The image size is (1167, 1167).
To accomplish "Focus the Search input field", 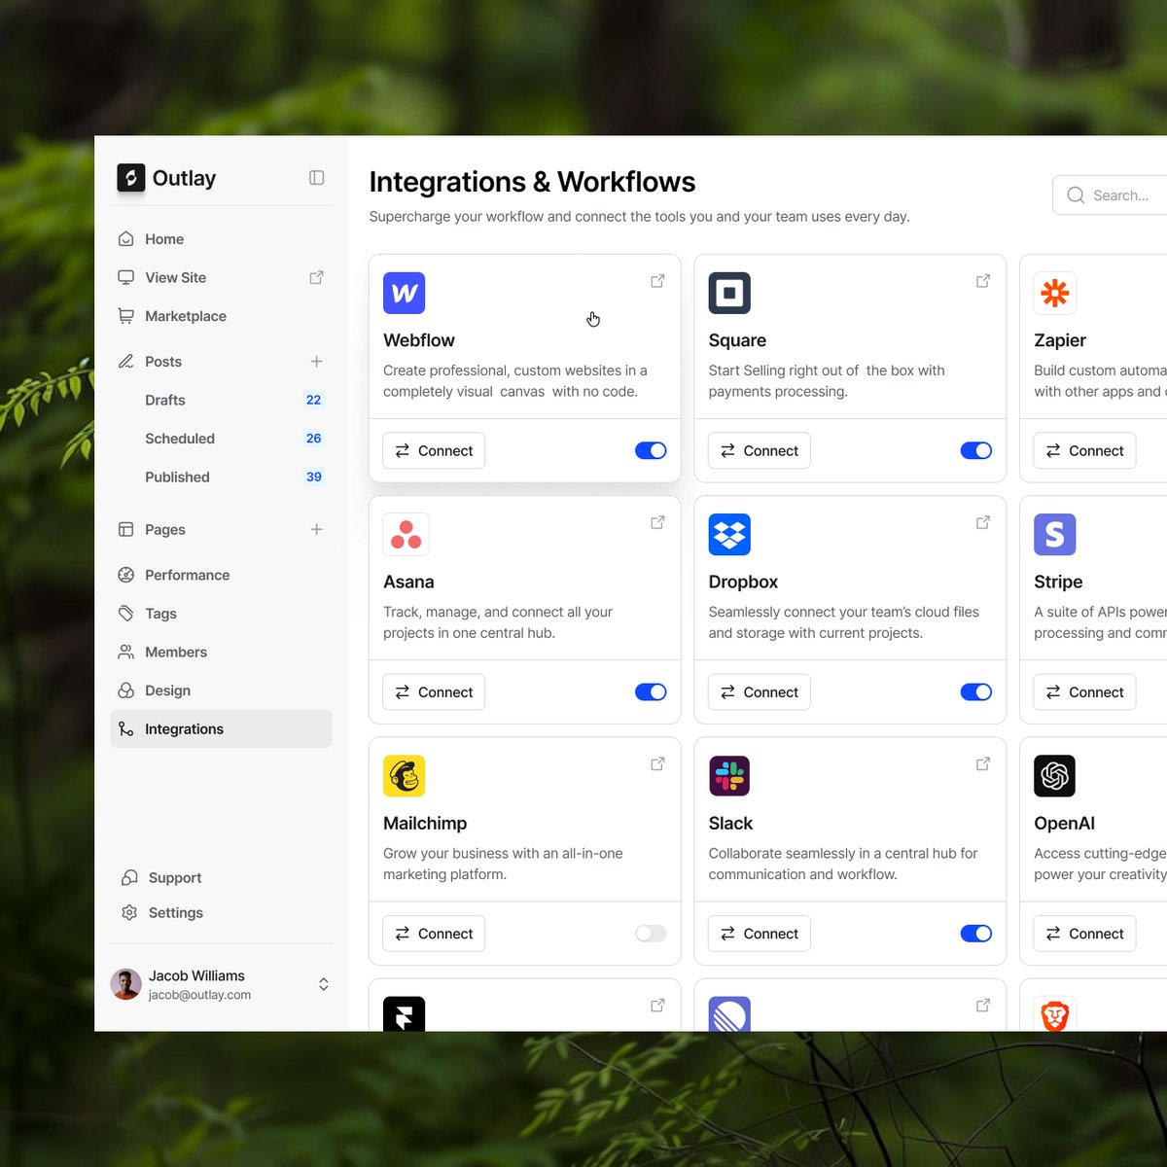I will (1111, 195).
